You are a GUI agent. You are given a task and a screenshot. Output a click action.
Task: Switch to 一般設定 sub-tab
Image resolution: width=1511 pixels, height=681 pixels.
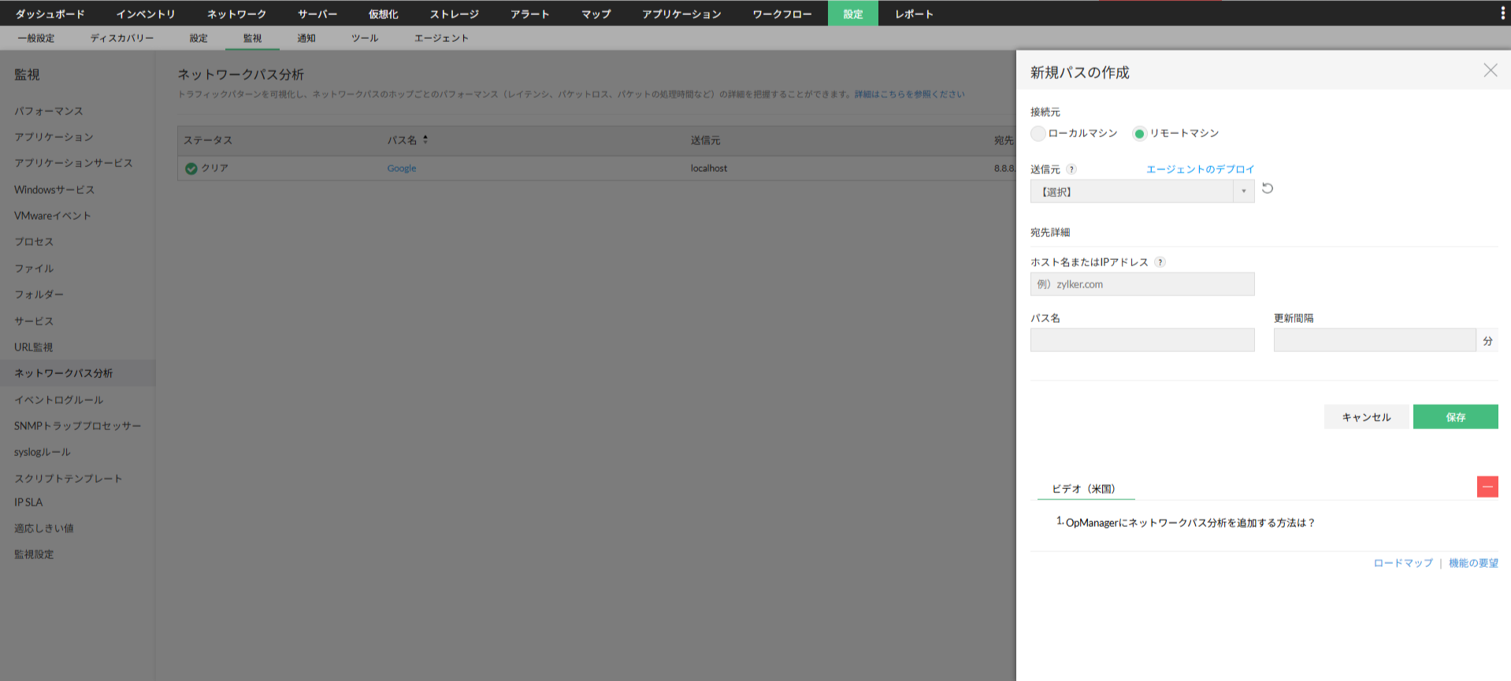[36, 38]
